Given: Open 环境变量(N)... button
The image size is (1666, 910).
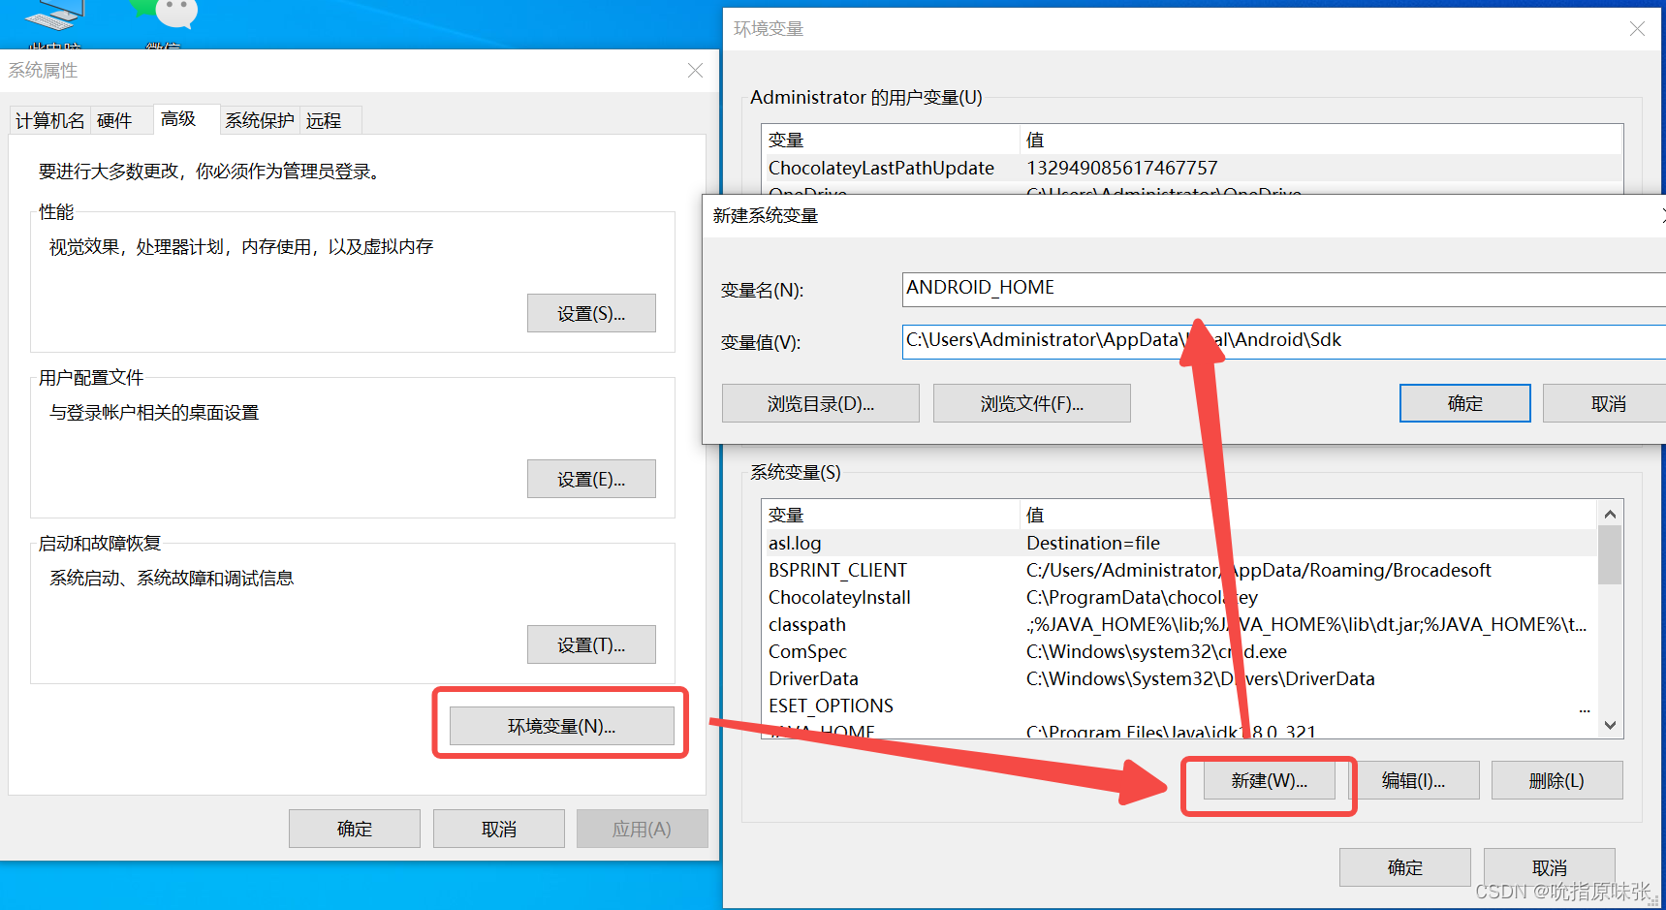Looking at the screenshot, I should [x=561, y=726].
